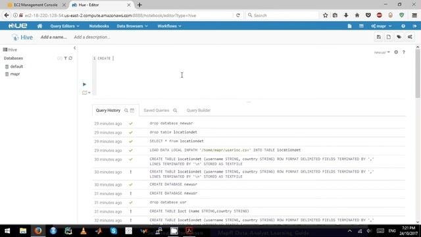This screenshot has height=237, width=421.
Task: Expand the Workflows menu
Action: [x=169, y=26]
